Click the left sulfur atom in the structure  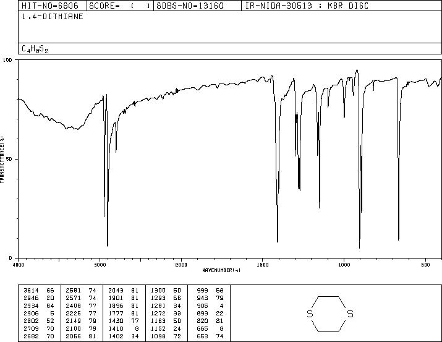click(310, 314)
